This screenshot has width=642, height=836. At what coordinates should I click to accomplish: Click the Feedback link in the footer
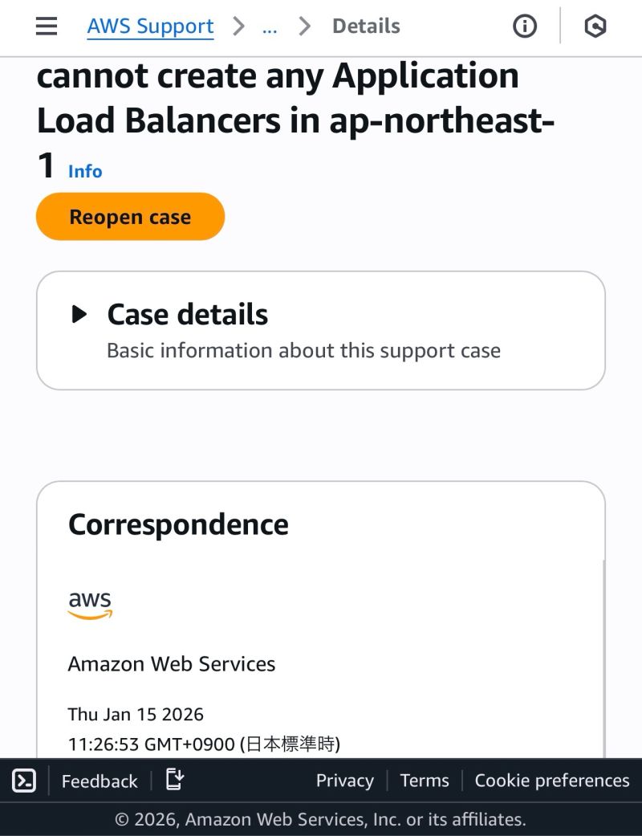coord(99,780)
